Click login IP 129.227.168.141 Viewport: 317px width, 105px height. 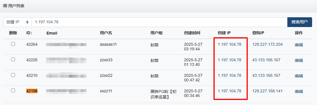point(267,91)
